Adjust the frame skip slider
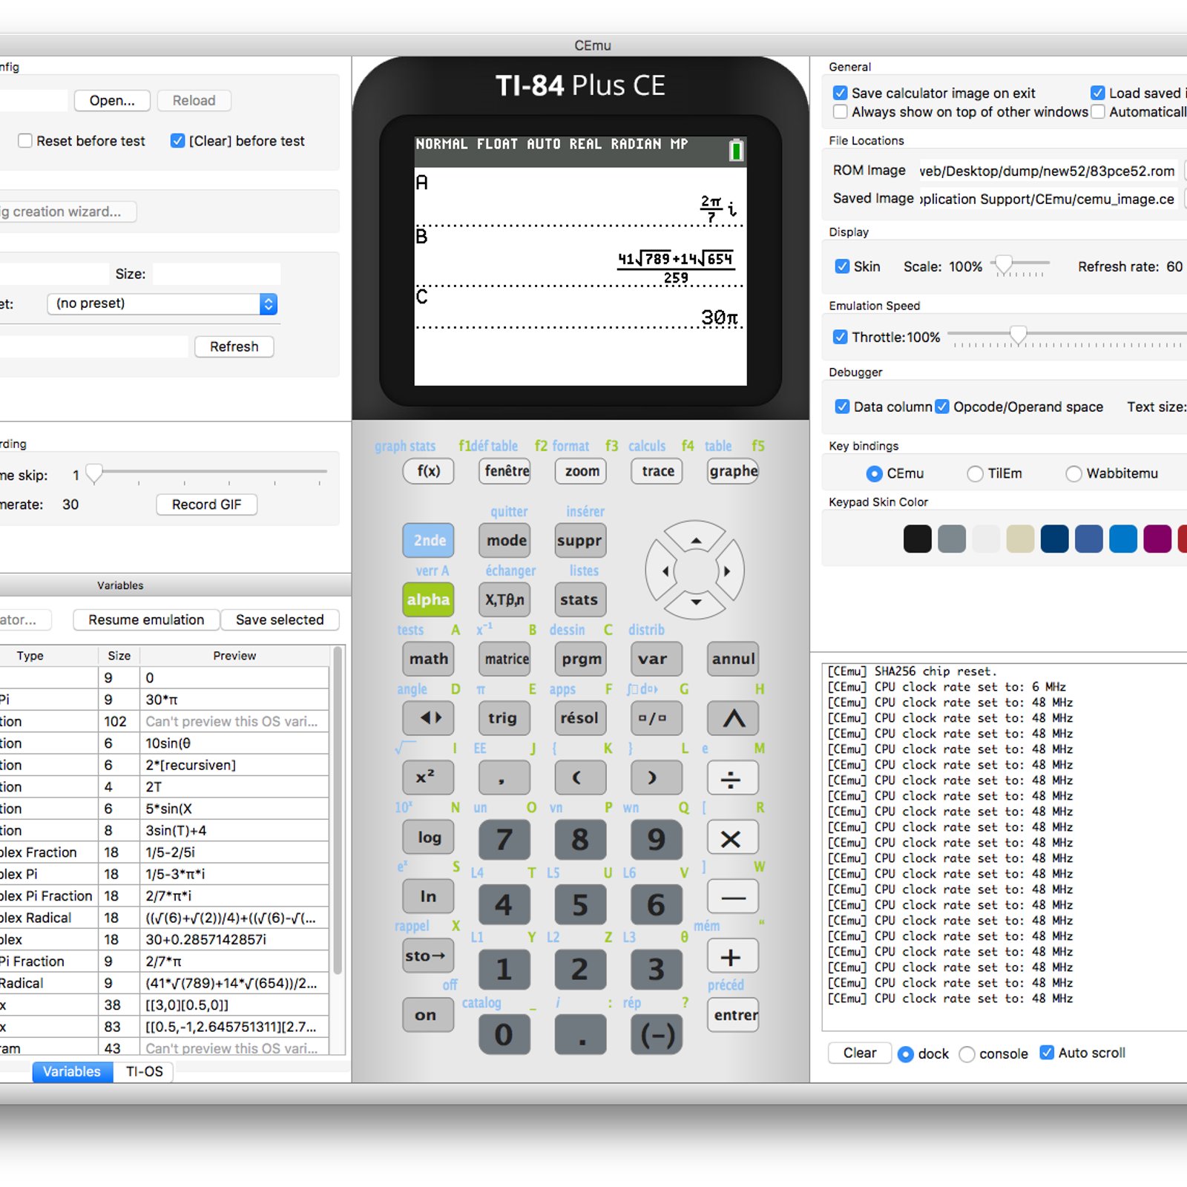 (94, 473)
